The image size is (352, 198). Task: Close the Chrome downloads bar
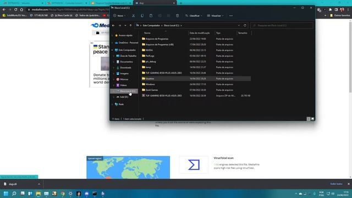(x=348, y=184)
